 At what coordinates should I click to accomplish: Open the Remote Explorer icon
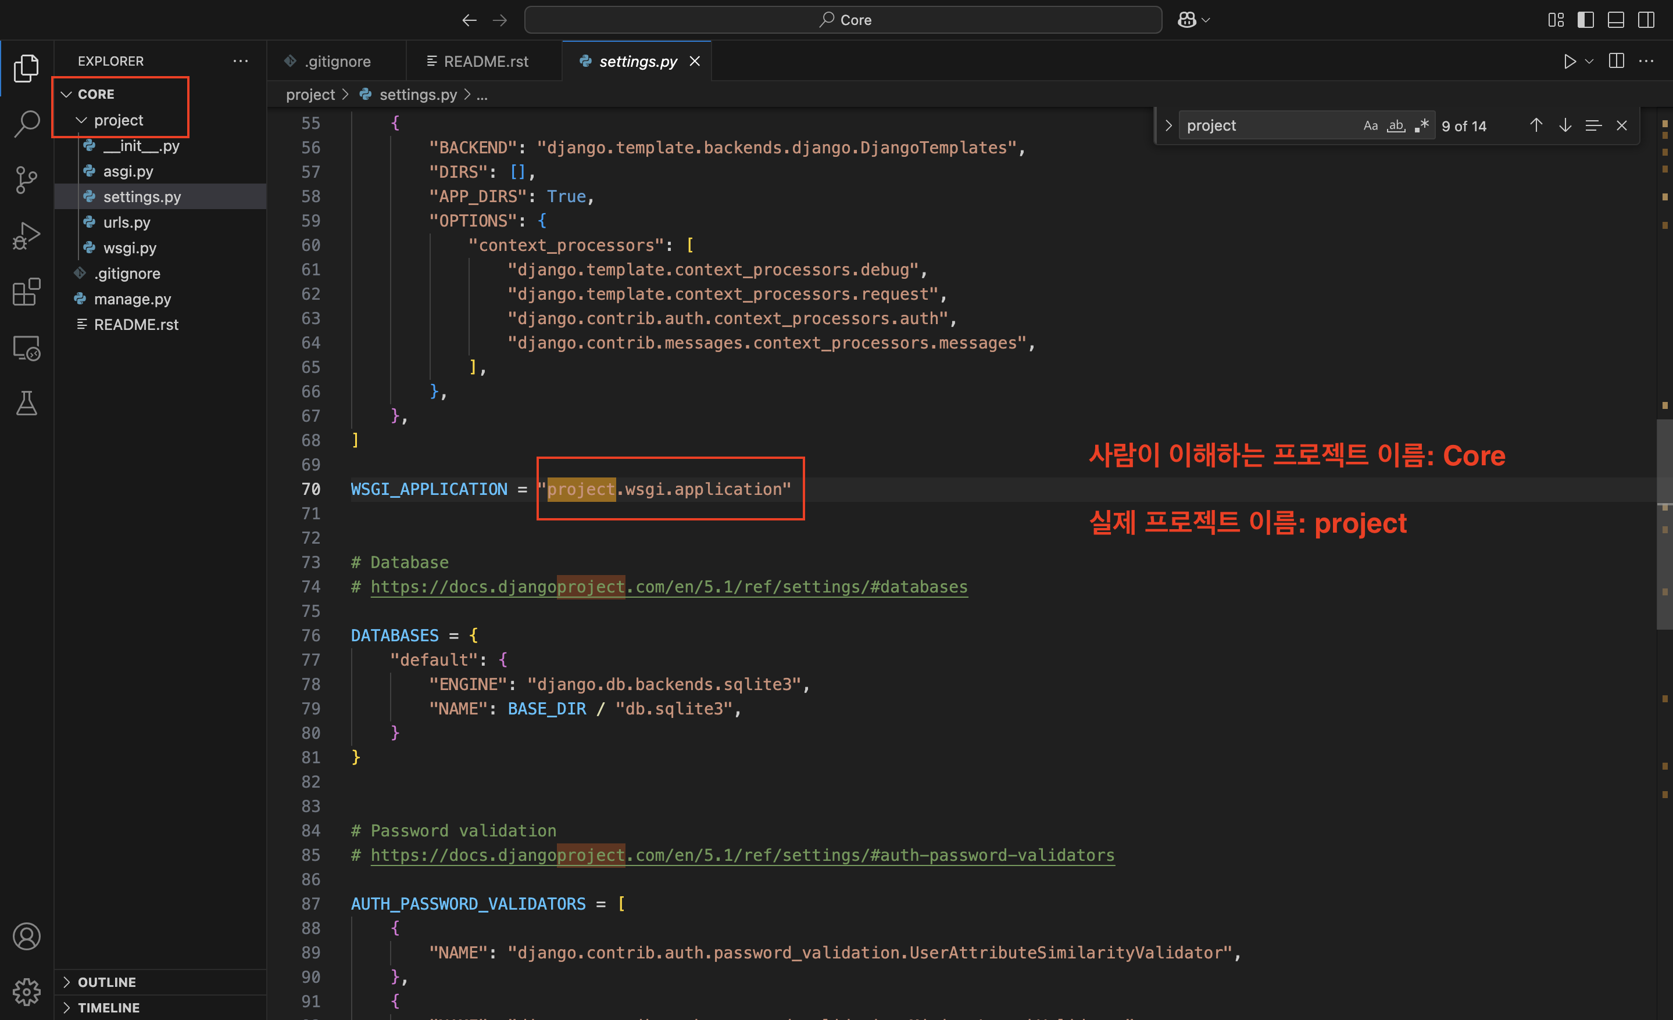27,347
